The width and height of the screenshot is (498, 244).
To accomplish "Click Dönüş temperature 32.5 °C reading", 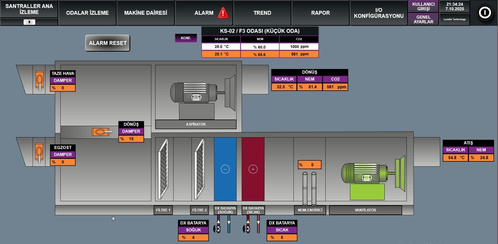I will point(284,87).
